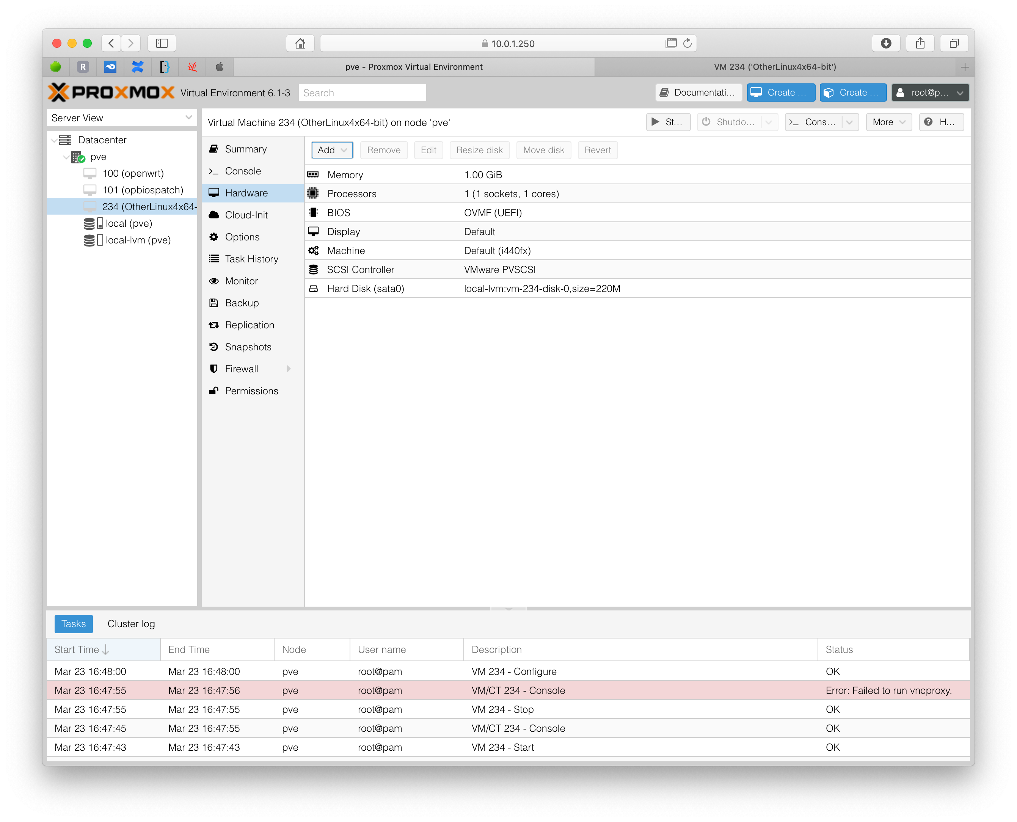Start VM with the play button

668,122
